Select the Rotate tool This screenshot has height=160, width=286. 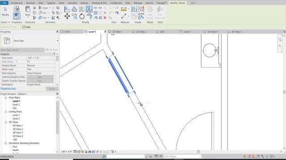pyautogui.click(x=82, y=16)
